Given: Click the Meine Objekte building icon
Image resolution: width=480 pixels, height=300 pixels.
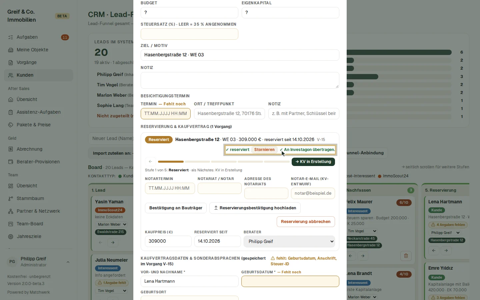Looking at the screenshot, I should point(11,50).
